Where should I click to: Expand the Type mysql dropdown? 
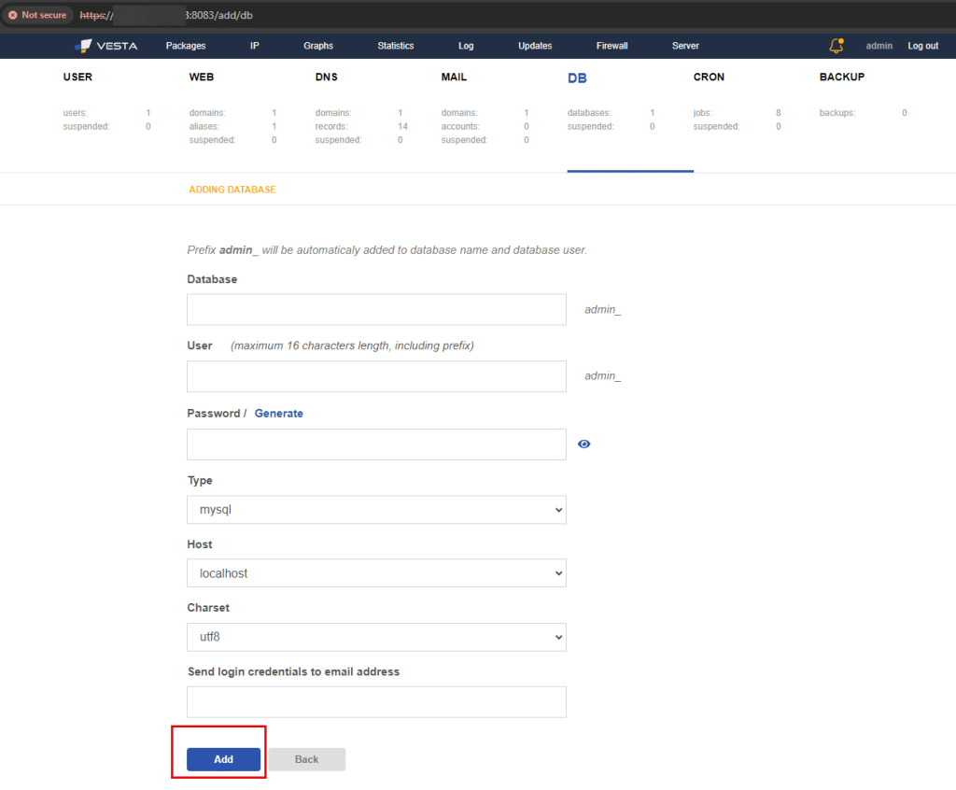coord(376,510)
